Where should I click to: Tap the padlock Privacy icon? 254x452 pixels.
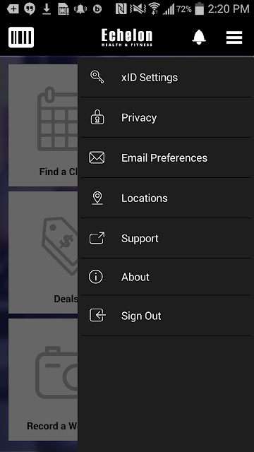tap(97, 117)
